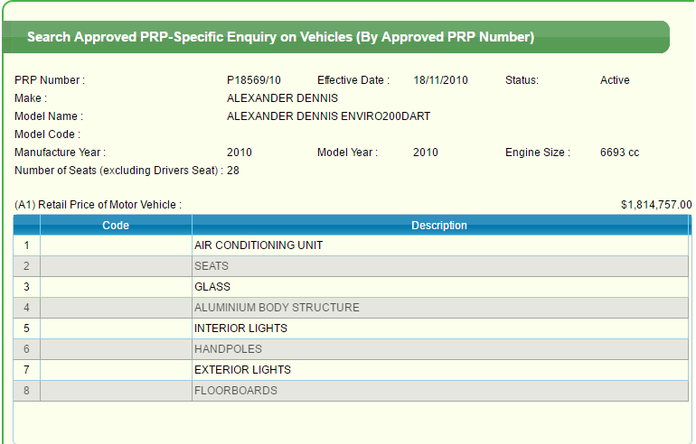Click the ALEXANDER DENNIS ENVIRO200DART model name
The height and width of the screenshot is (444, 696).
tap(328, 116)
